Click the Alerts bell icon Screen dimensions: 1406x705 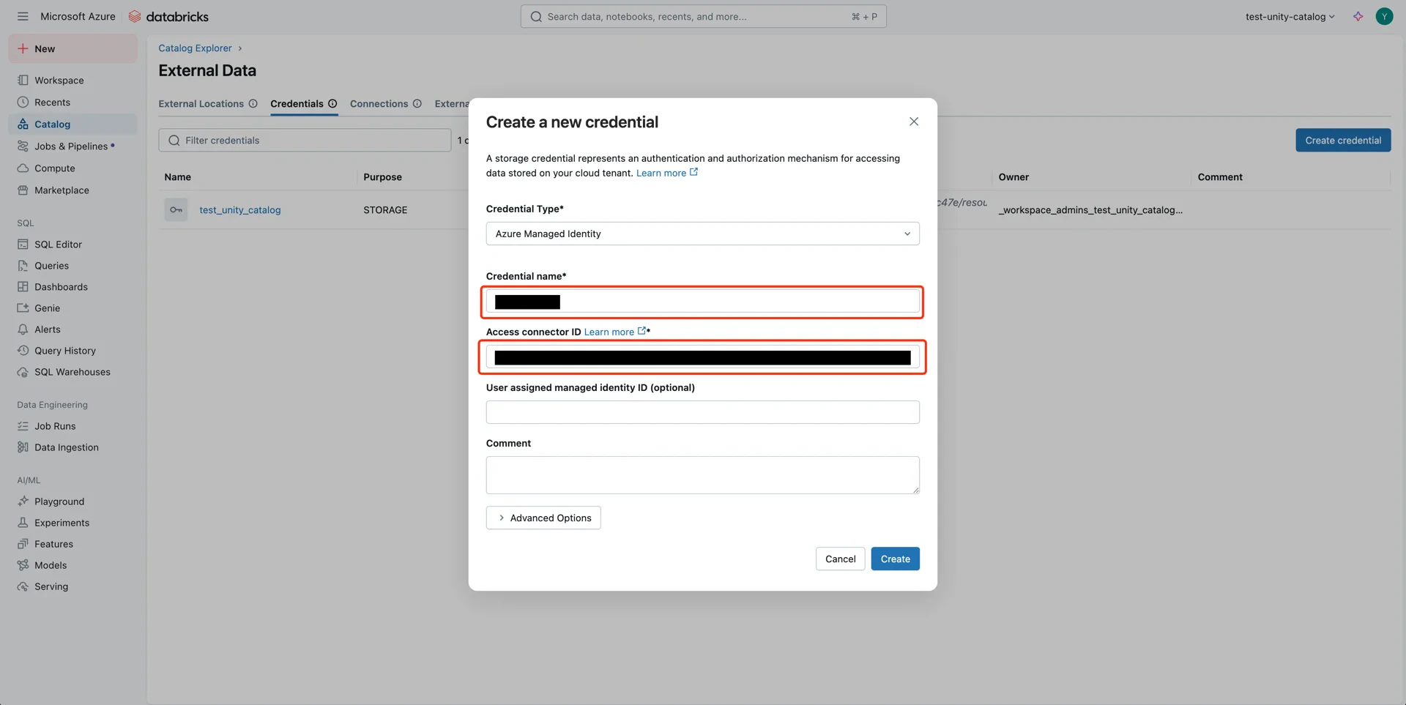pos(23,329)
